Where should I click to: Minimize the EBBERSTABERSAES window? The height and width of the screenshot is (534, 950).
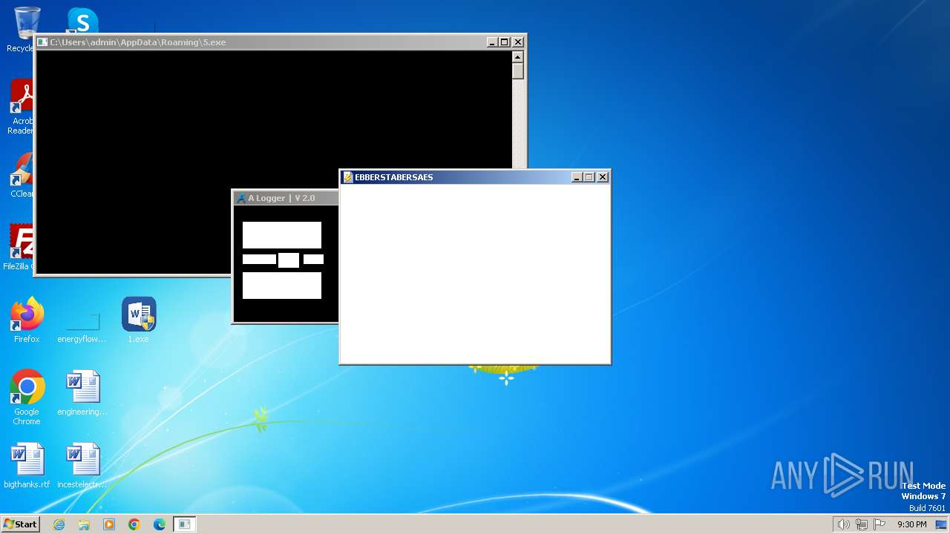click(x=577, y=177)
